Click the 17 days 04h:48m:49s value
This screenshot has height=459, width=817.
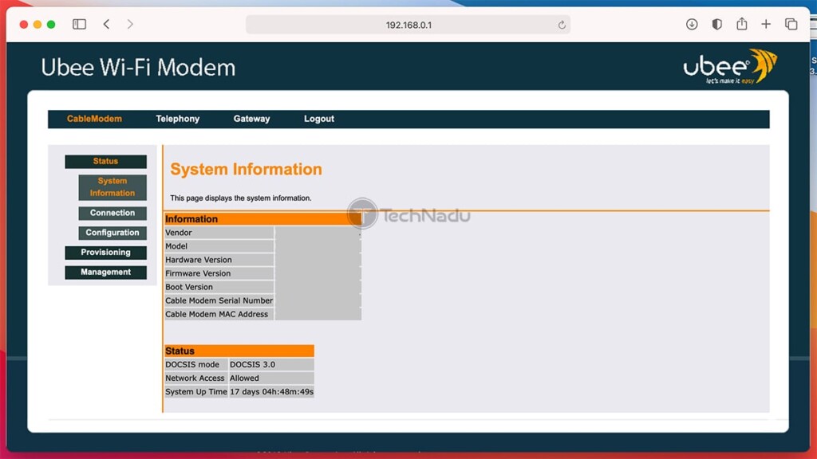[x=271, y=391]
